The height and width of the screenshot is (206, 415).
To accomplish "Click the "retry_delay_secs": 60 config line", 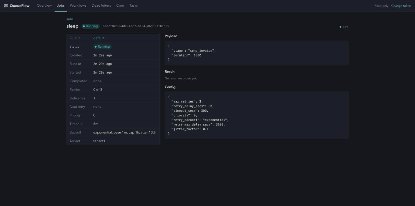I will click(193, 106).
